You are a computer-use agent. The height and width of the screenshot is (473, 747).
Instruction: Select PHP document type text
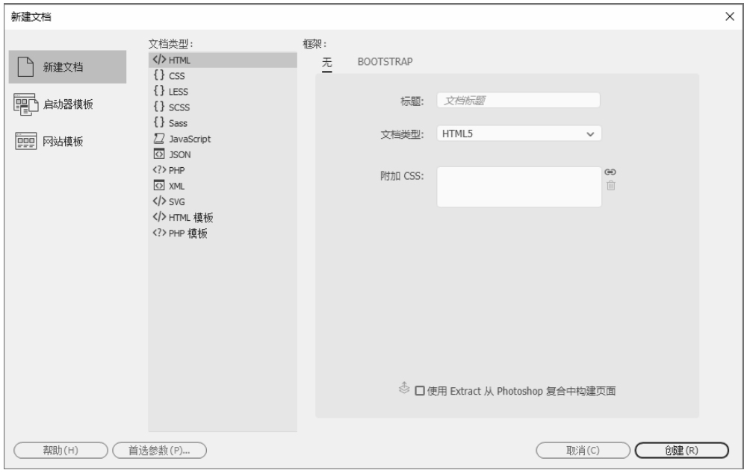pos(177,170)
